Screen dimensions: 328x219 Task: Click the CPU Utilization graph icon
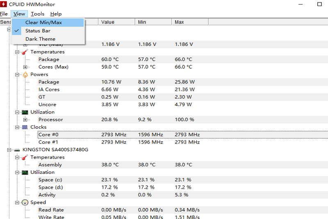(x=25, y=112)
